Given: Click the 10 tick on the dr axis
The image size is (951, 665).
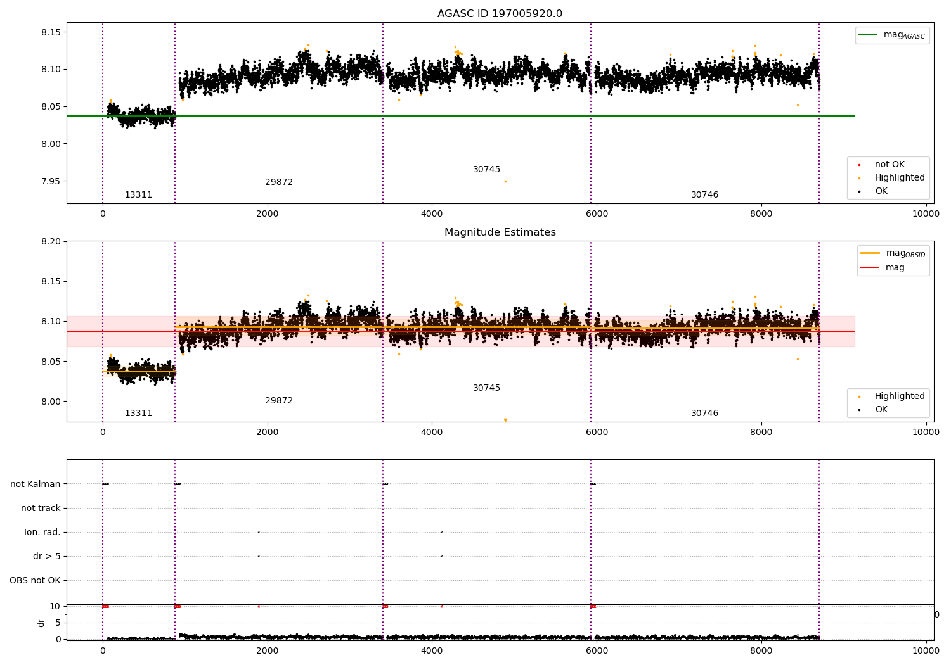Looking at the screenshot, I should click(x=55, y=606).
